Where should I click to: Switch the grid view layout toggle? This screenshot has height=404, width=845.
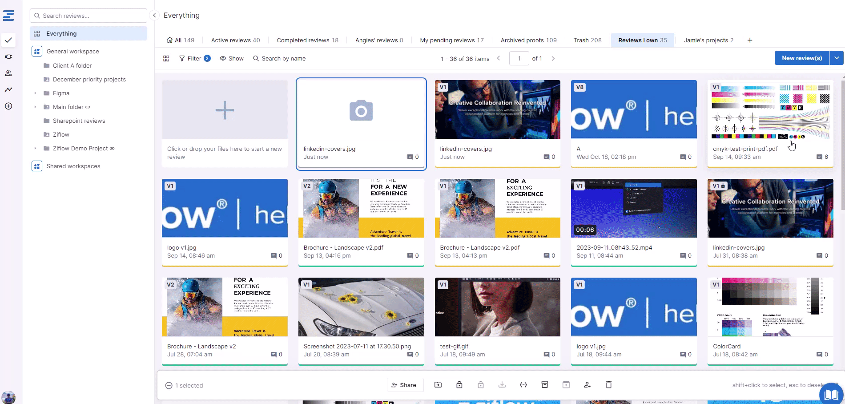(x=166, y=59)
